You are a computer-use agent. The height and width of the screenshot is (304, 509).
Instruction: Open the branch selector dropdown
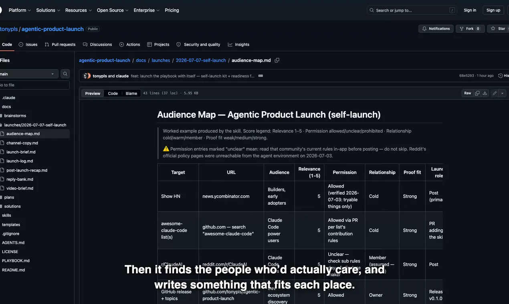coord(28,74)
